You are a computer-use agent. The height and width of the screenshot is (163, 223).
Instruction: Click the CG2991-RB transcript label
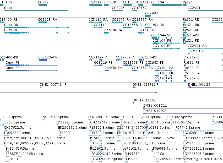coord(197,51)
